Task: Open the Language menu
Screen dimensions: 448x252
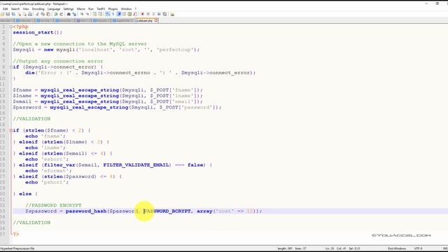Action: [x=54, y=9]
